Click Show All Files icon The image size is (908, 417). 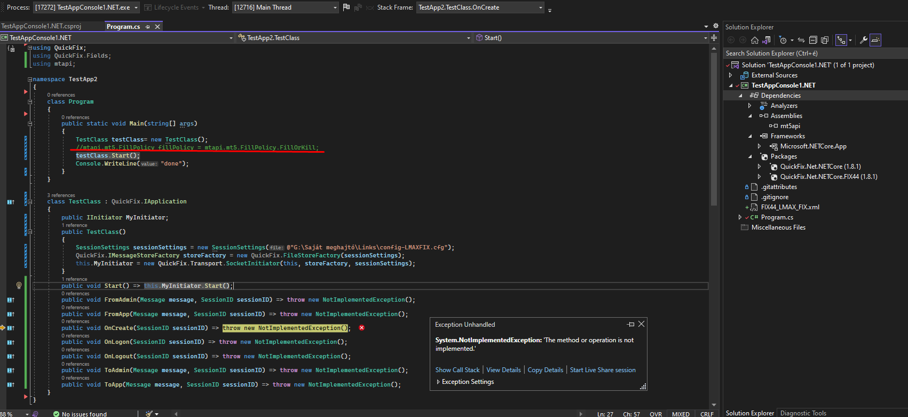pos(825,40)
